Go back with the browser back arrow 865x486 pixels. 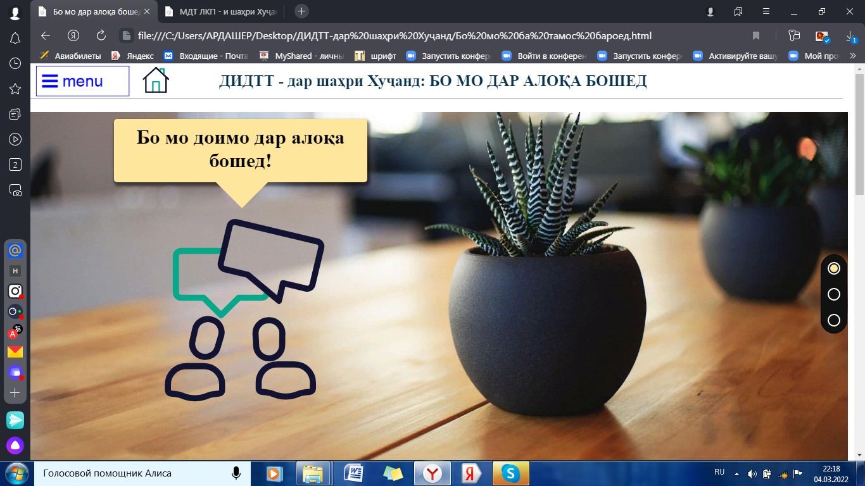click(45, 35)
